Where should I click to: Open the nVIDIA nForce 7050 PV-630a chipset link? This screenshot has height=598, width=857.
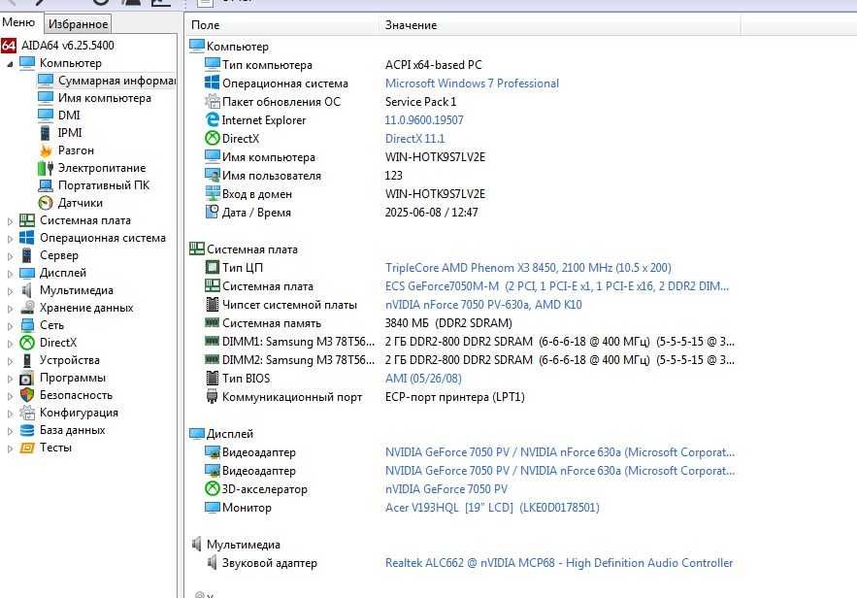[483, 305]
